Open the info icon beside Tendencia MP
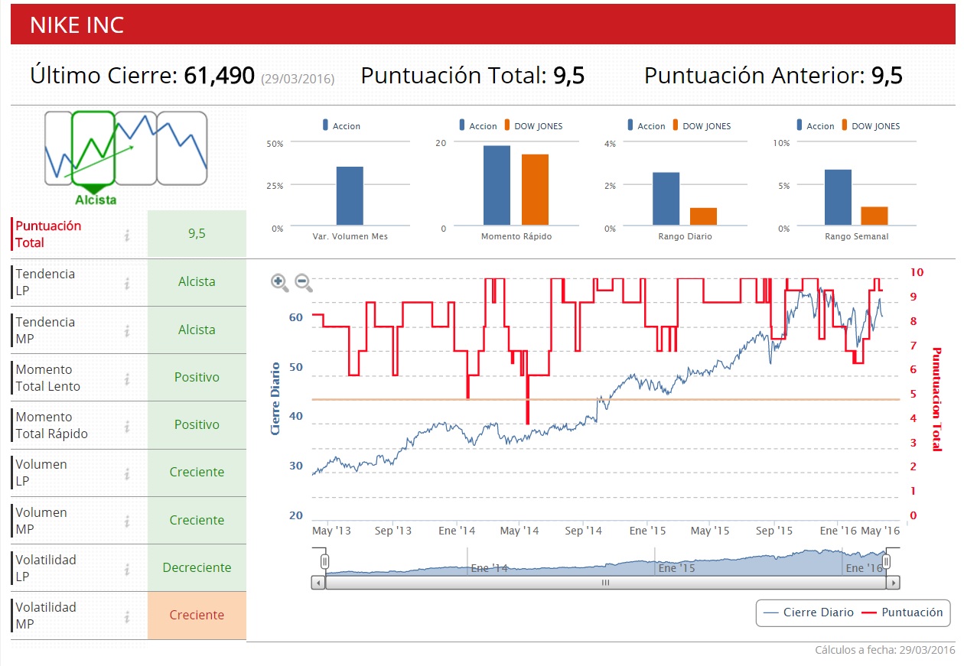The height and width of the screenshot is (666, 964). coord(127,330)
